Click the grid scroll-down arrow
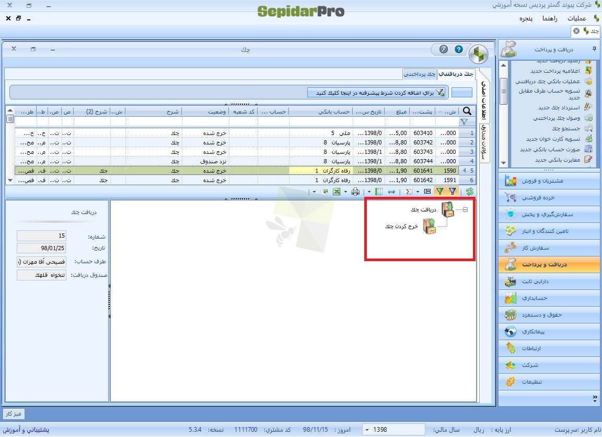602x437 pixels. point(10,180)
